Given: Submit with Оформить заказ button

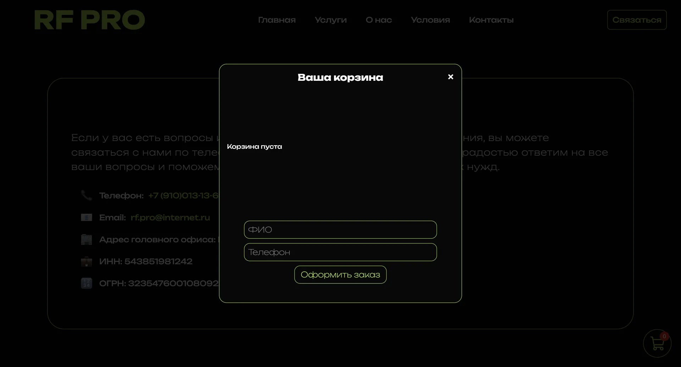Looking at the screenshot, I should coord(340,275).
